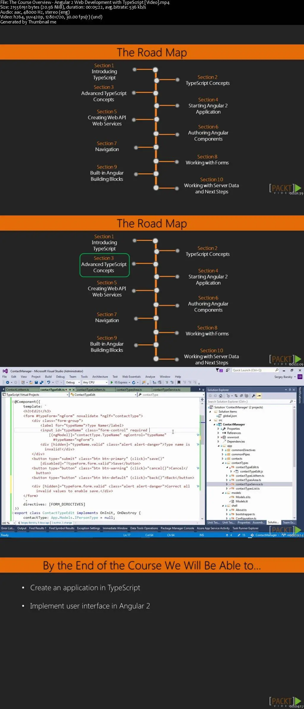The image size is (304, 709).
Task: Pin the Solution Explorer panel
Action: 290,390
